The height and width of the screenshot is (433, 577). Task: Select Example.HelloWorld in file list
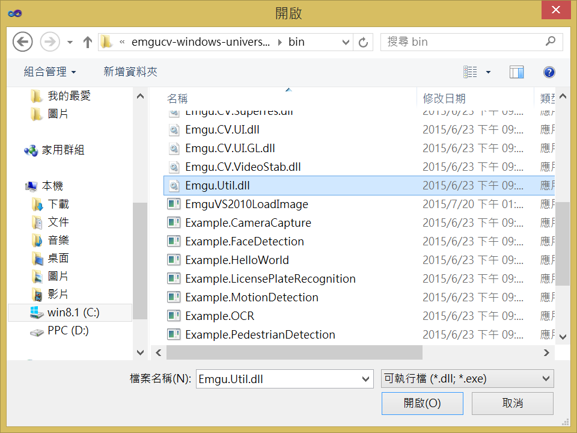tap(237, 260)
